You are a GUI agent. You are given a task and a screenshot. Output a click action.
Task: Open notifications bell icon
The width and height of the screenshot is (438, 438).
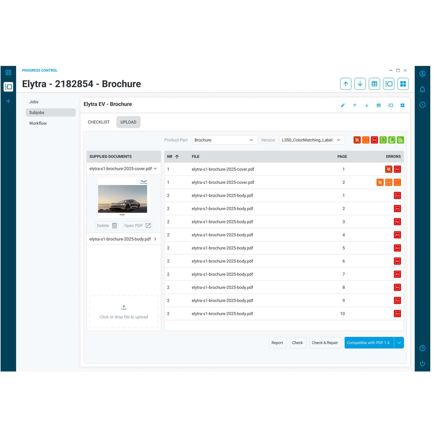click(422, 89)
